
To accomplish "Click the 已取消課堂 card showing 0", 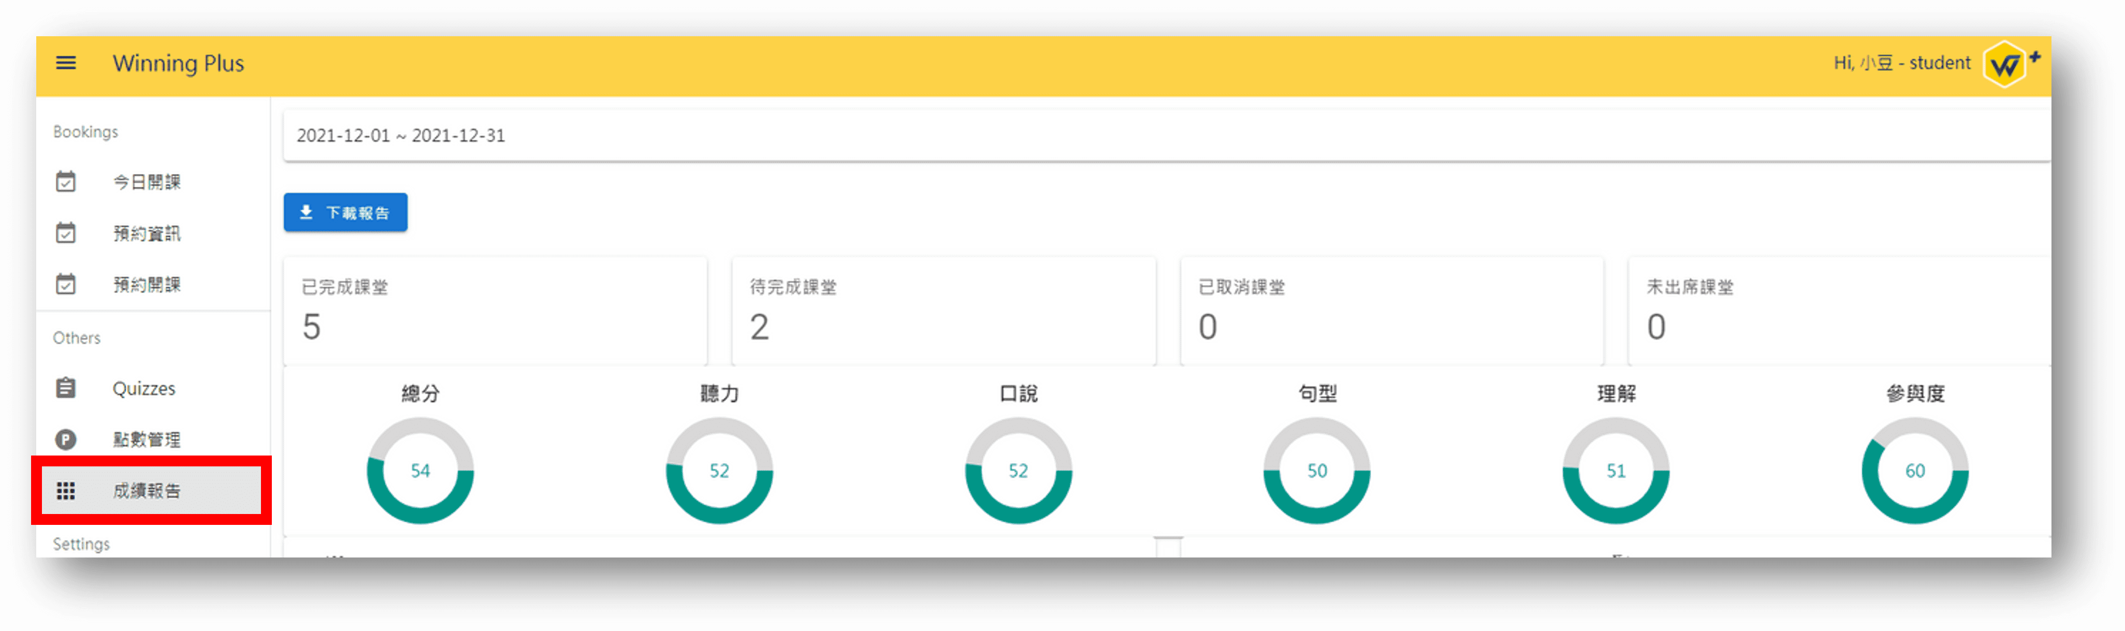I will click(x=1392, y=310).
